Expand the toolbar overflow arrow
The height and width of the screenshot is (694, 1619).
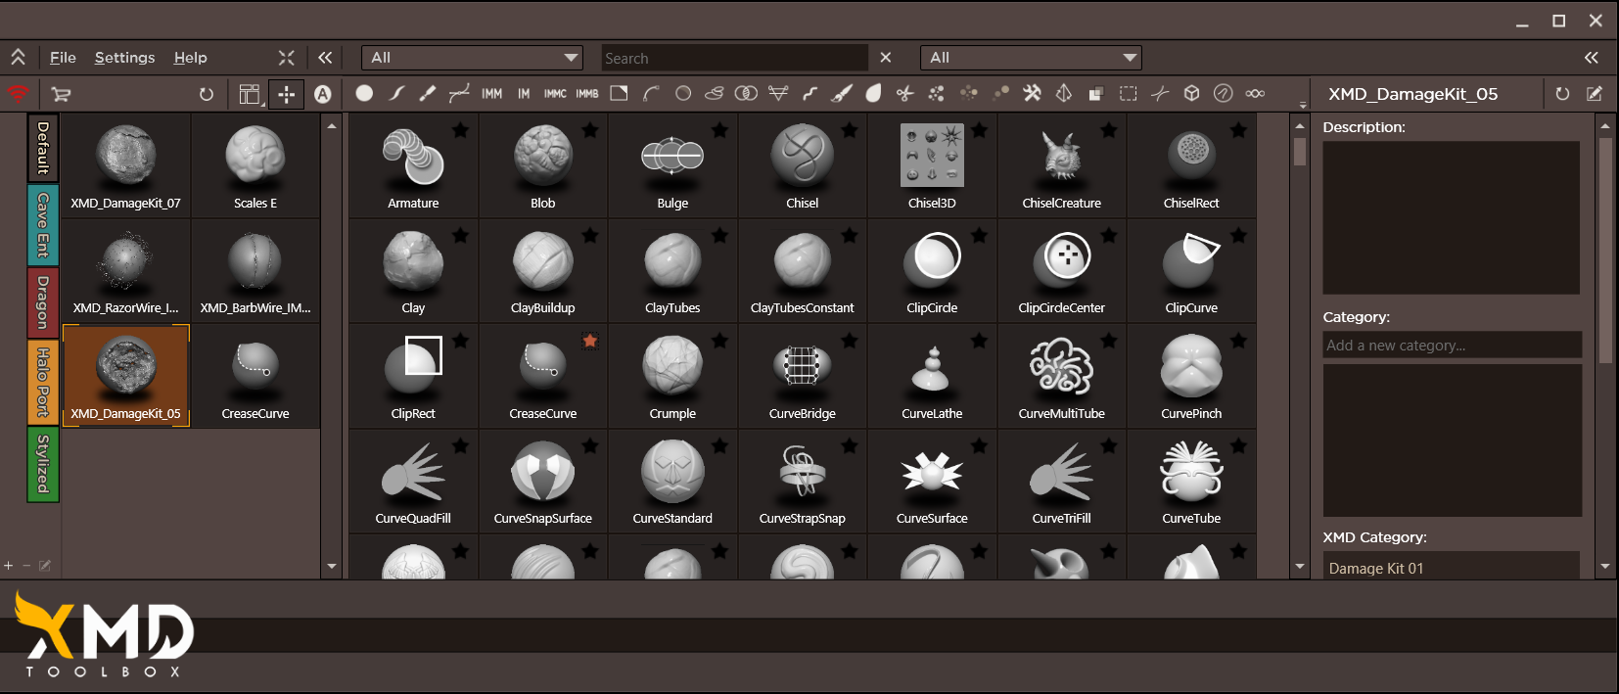pyautogui.click(x=1302, y=104)
